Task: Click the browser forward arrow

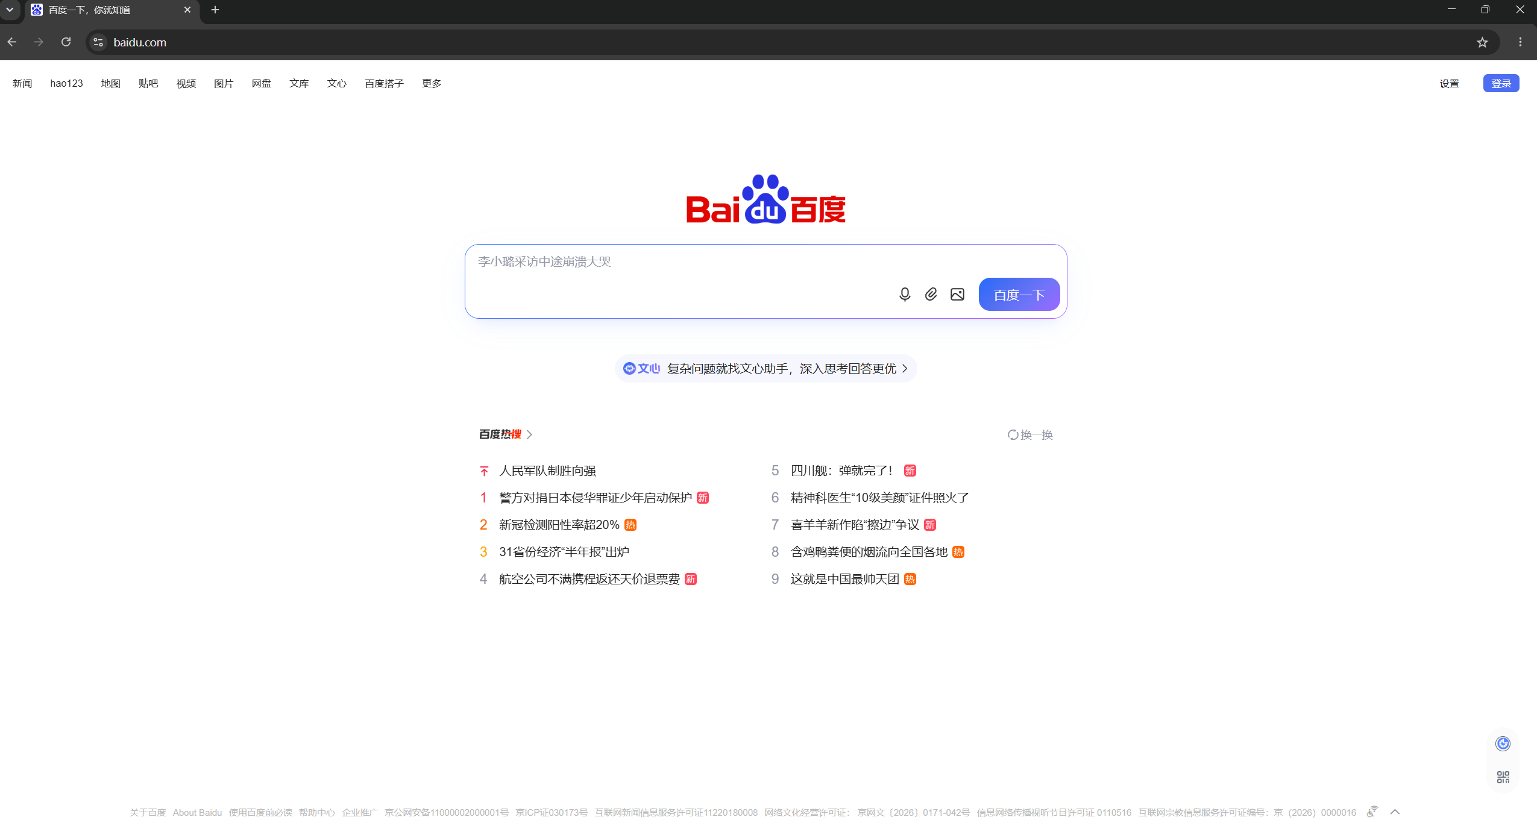Action: click(39, 42)
